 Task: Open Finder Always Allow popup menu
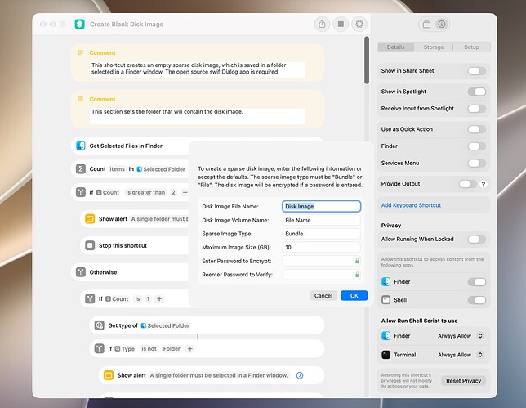461,336
